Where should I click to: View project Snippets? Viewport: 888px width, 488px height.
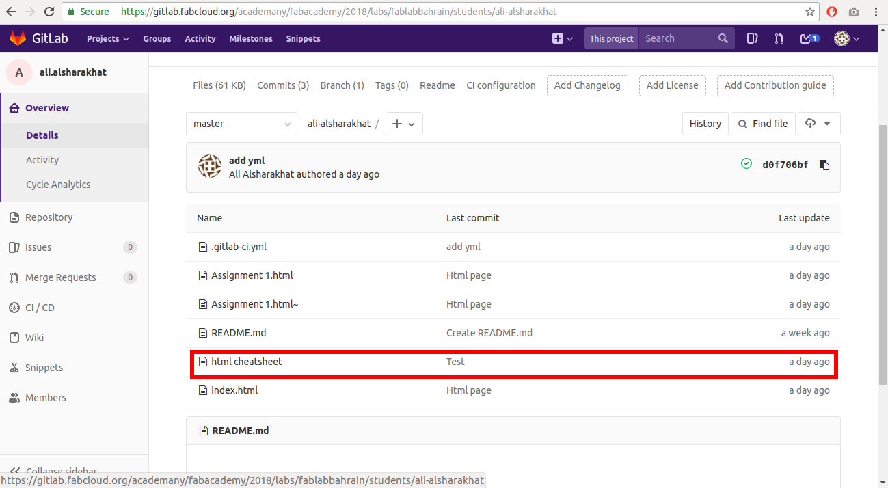pos(42,367)
